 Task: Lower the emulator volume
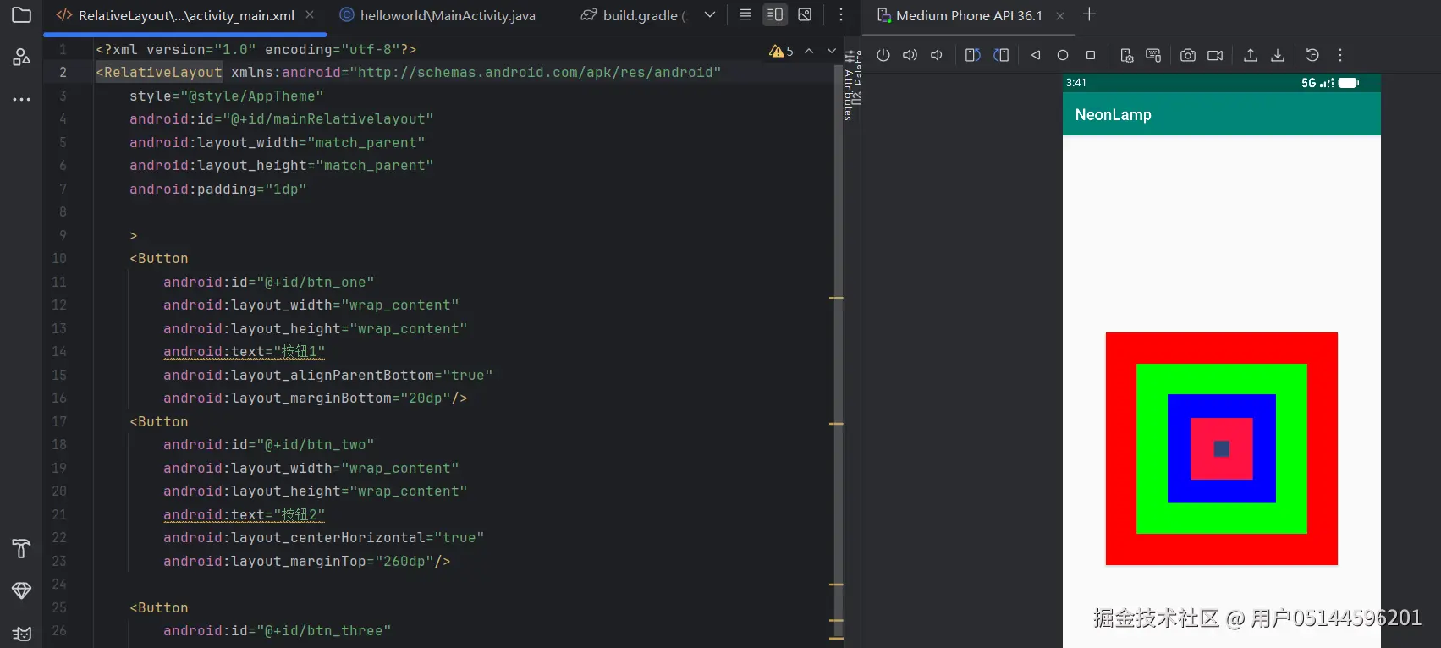(x=937, y=55)
